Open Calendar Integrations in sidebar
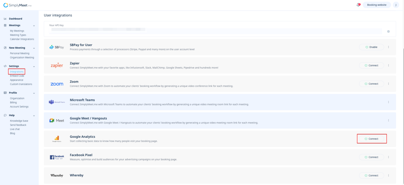404x185 pixels. coord(22,39)
